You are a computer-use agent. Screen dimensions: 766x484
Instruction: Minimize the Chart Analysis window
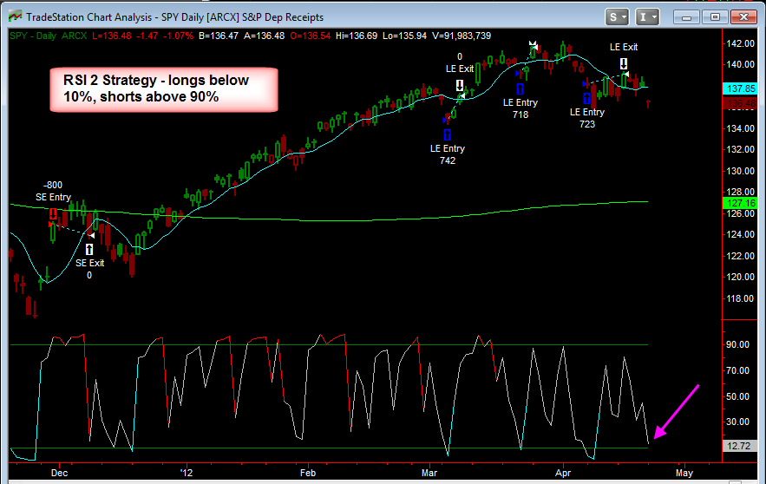tap(686, 17)
